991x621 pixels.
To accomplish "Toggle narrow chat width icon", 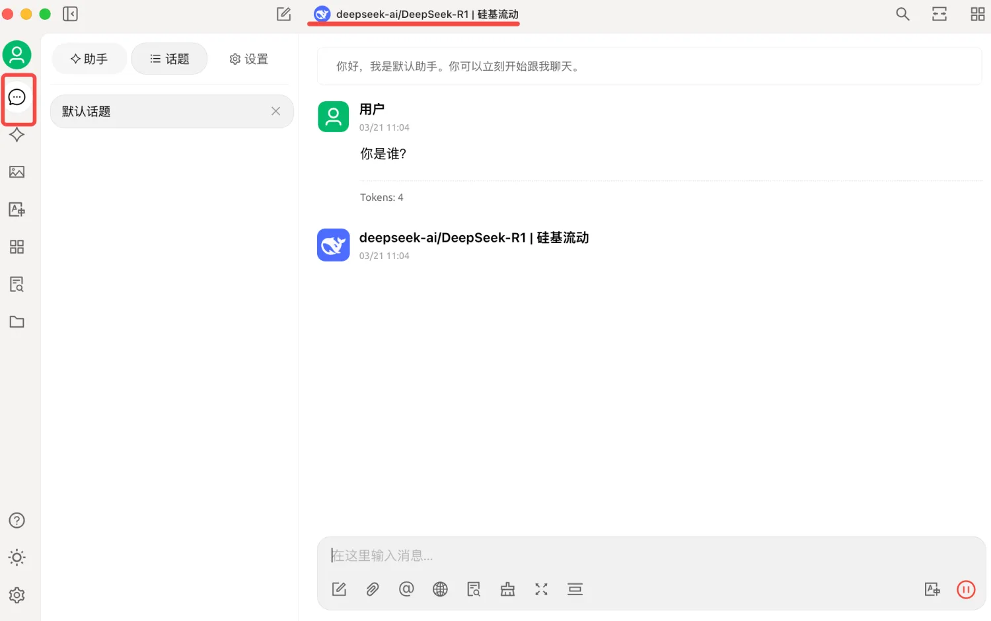I will point(939,14).
